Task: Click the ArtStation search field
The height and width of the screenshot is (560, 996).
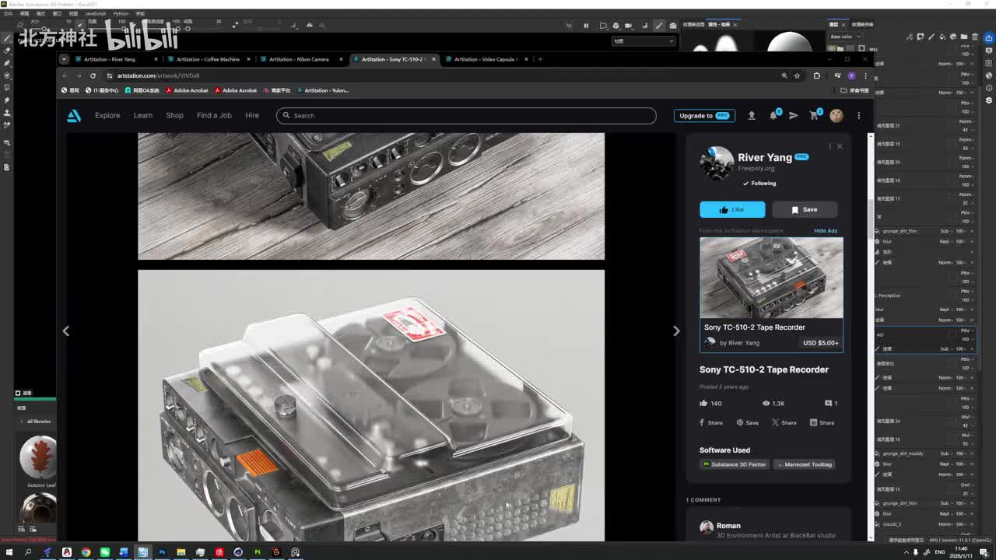Action: pos(466,116)
